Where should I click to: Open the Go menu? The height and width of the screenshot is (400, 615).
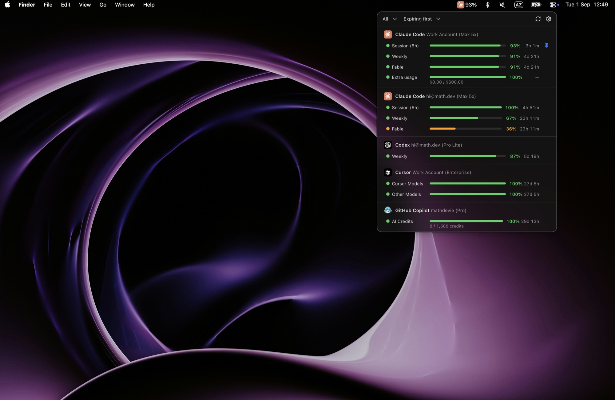[x=103, y=5]
